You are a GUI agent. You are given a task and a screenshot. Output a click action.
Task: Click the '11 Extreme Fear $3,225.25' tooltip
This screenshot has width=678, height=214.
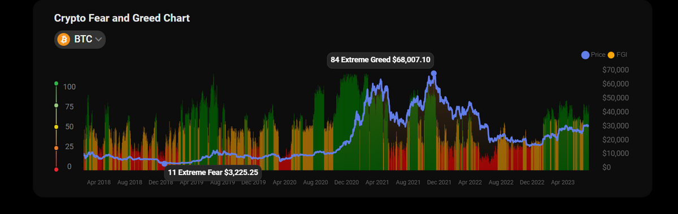(213, 173)
